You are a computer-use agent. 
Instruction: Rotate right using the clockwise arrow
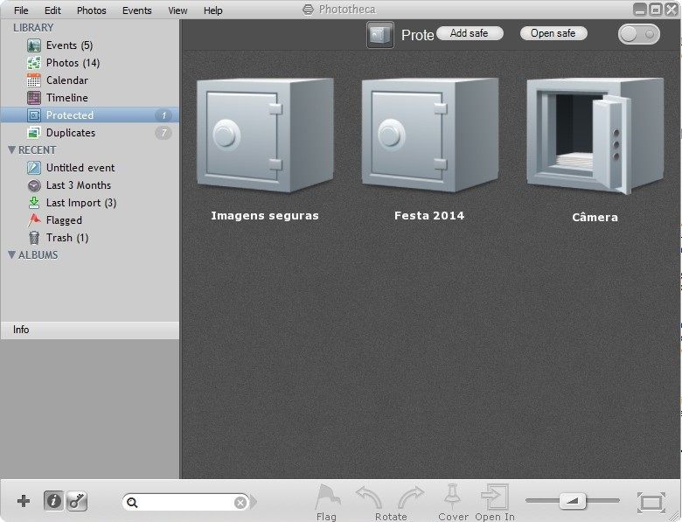click(411, 498)
